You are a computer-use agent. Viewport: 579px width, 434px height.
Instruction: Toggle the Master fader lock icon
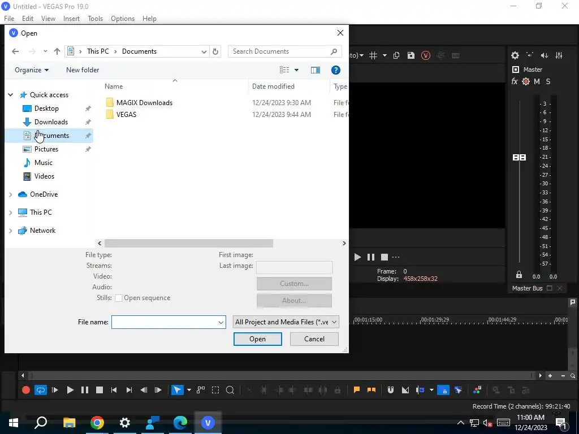[519, 275]
